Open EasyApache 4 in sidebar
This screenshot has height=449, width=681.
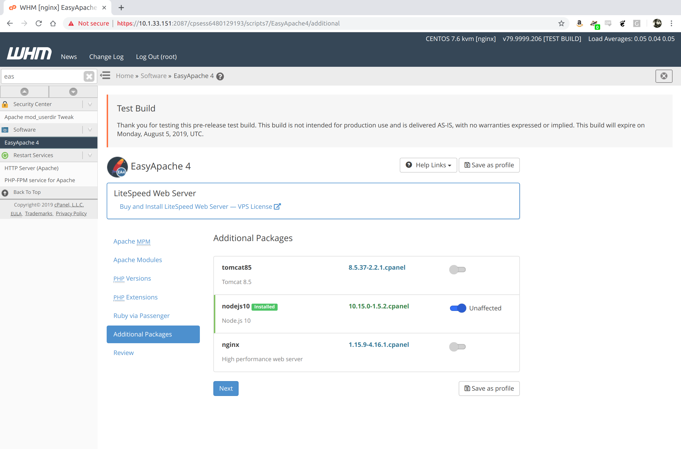pyautogui.click(x=49, y=143)
